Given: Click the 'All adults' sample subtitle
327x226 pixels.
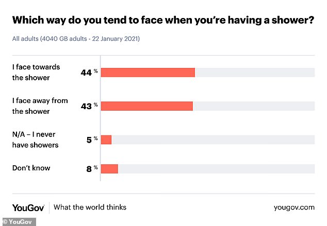Looking at the screenshot, I should point(76,39).
